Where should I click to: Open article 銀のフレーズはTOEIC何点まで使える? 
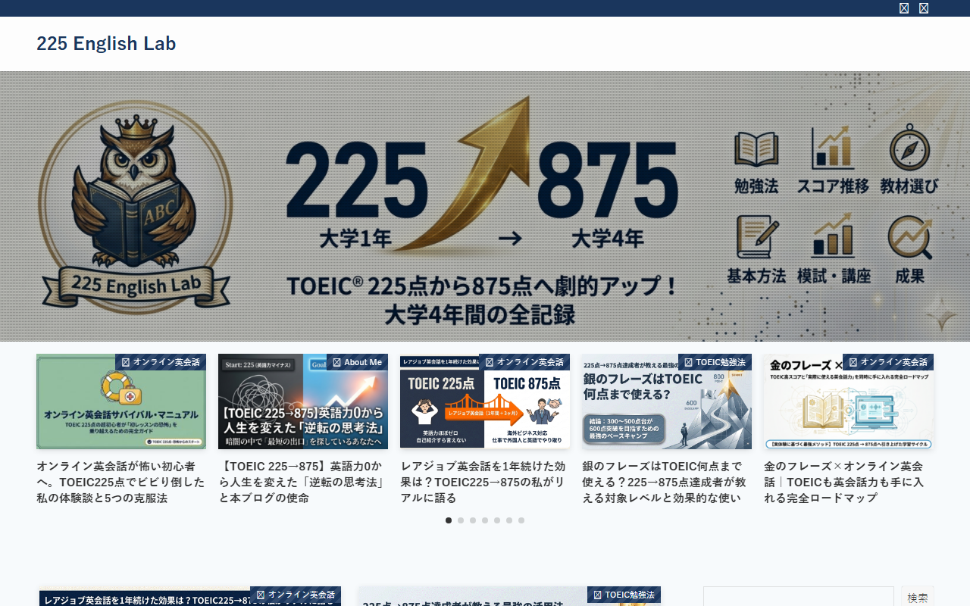tap(667, 482)
